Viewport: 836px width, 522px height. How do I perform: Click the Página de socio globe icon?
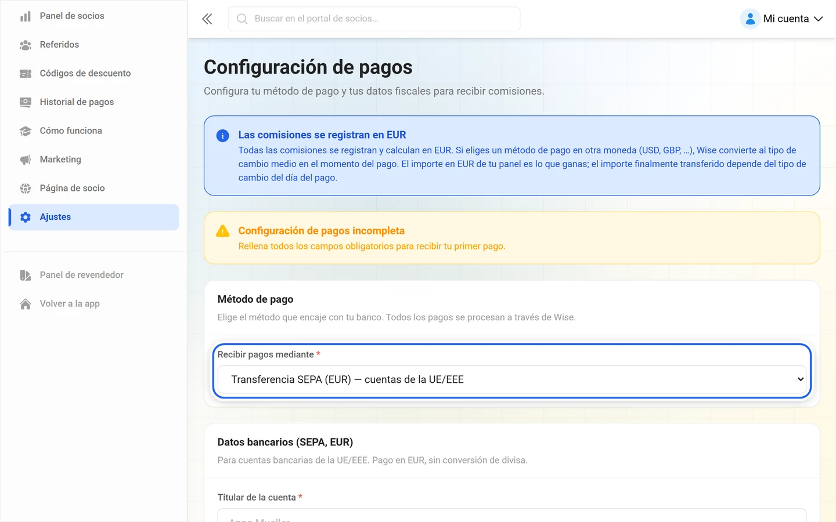tap(26, 188)
